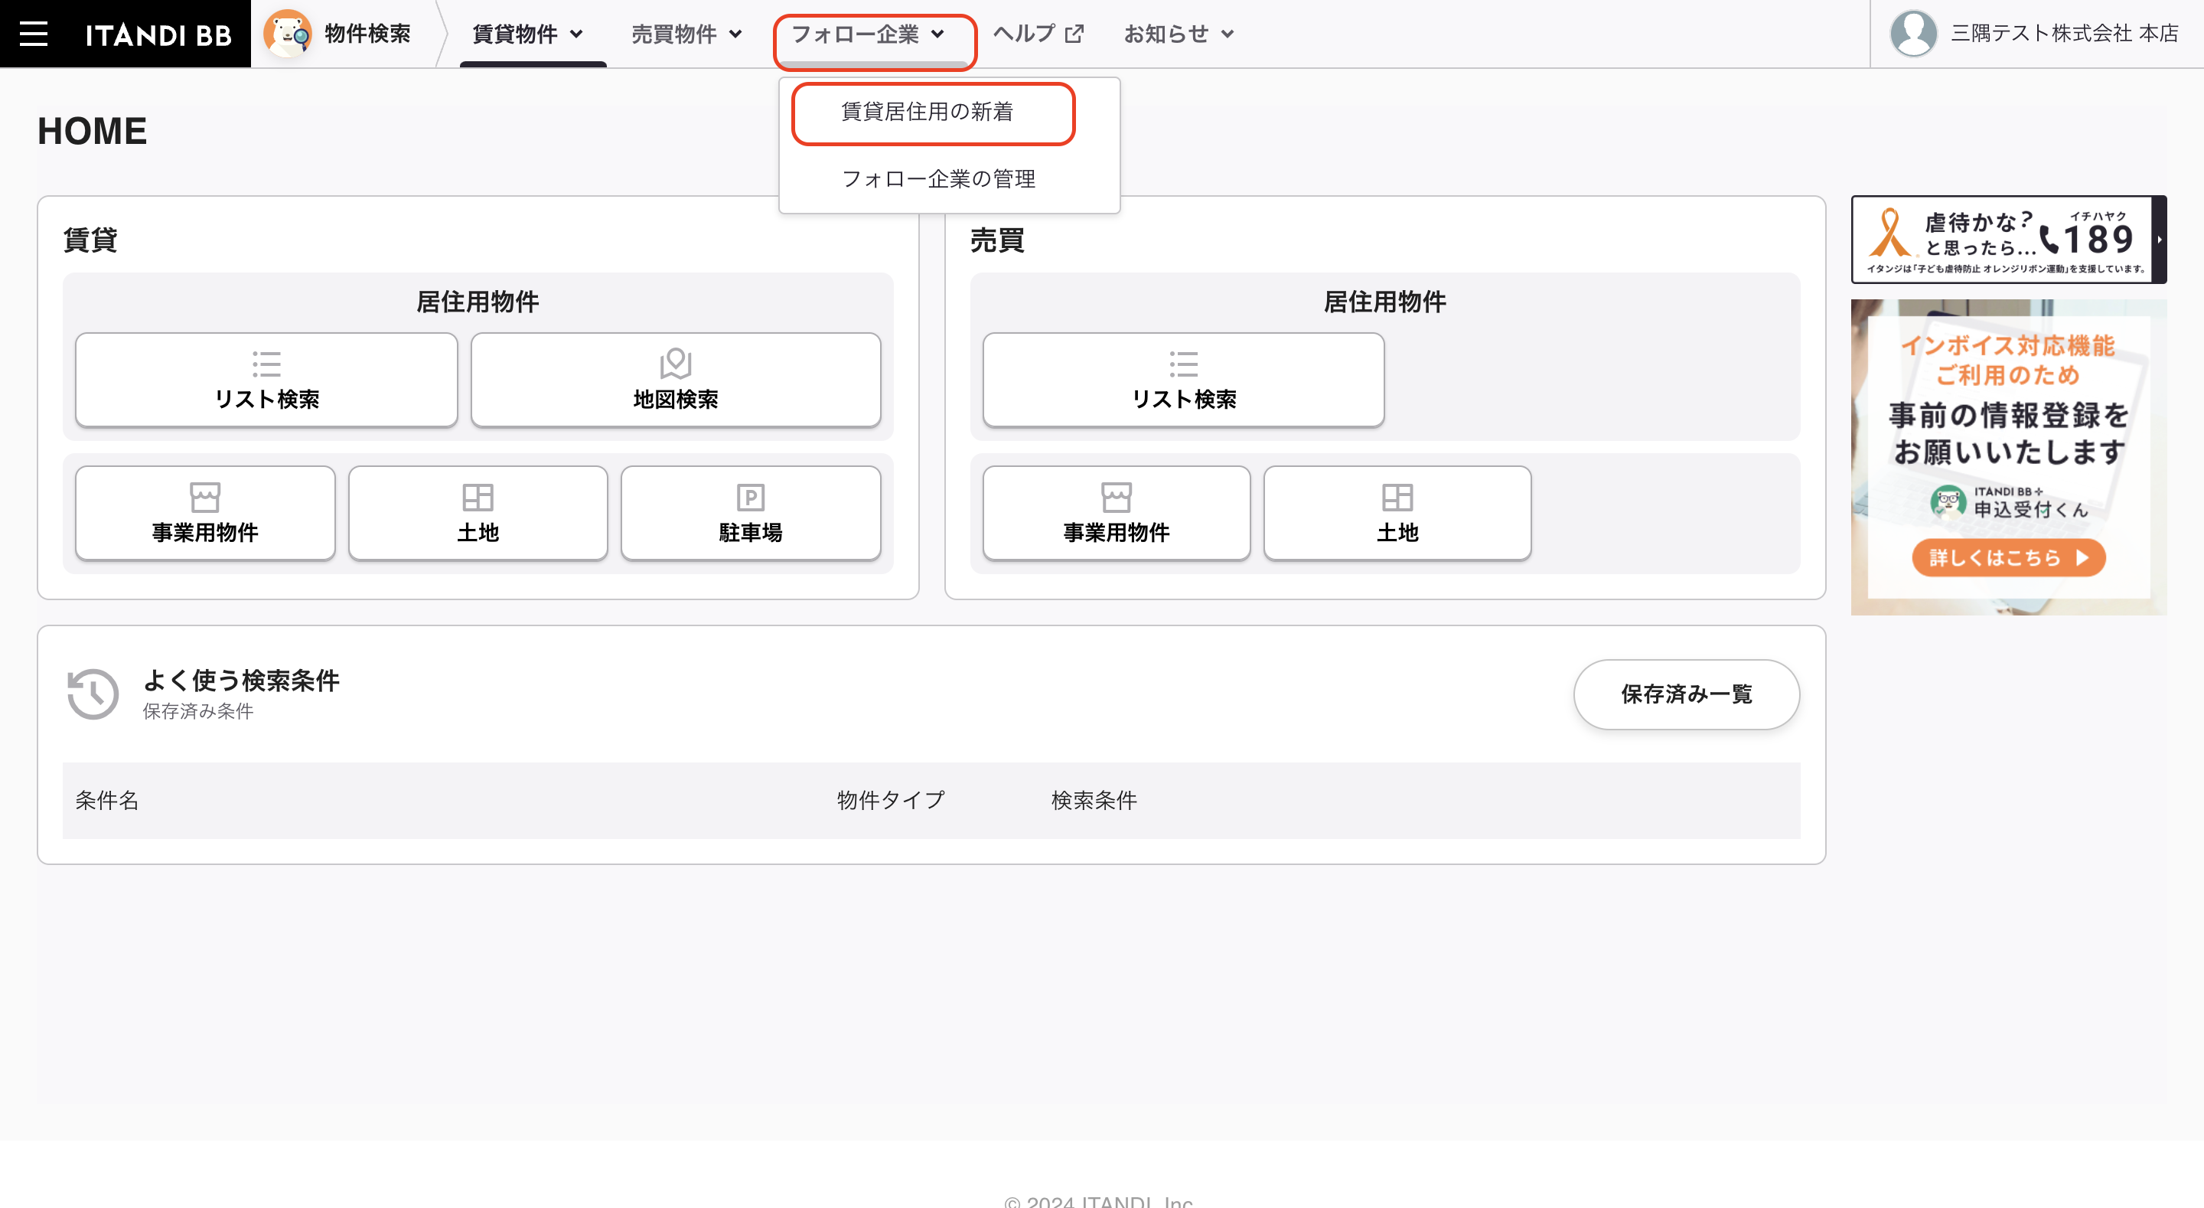This screenshot has height=1208, width=2204.
Task: Click the parking P icon in 駐車場
Action: 750,498
